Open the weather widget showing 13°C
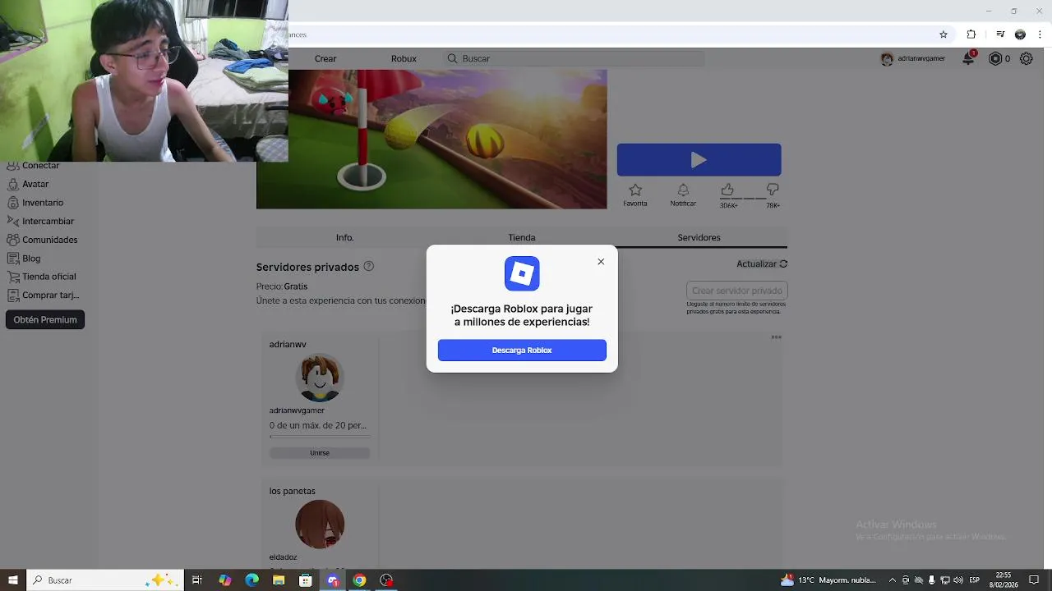Viewport: 1052px width, 591px height. click(x=828, y=580)
